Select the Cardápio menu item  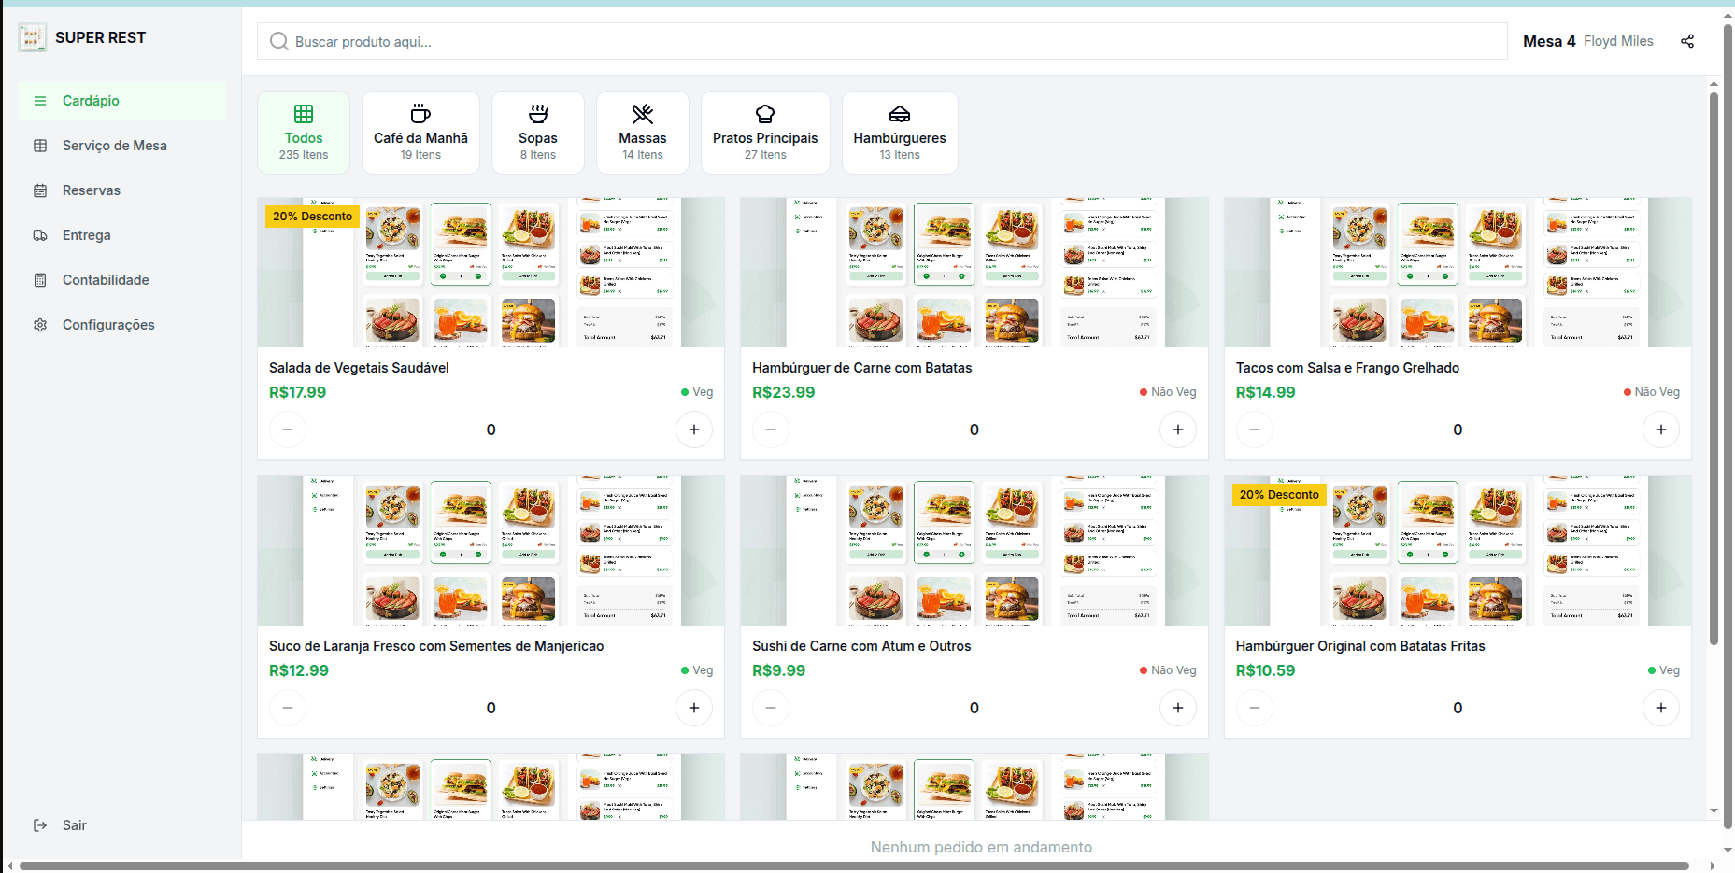(91, 101)
